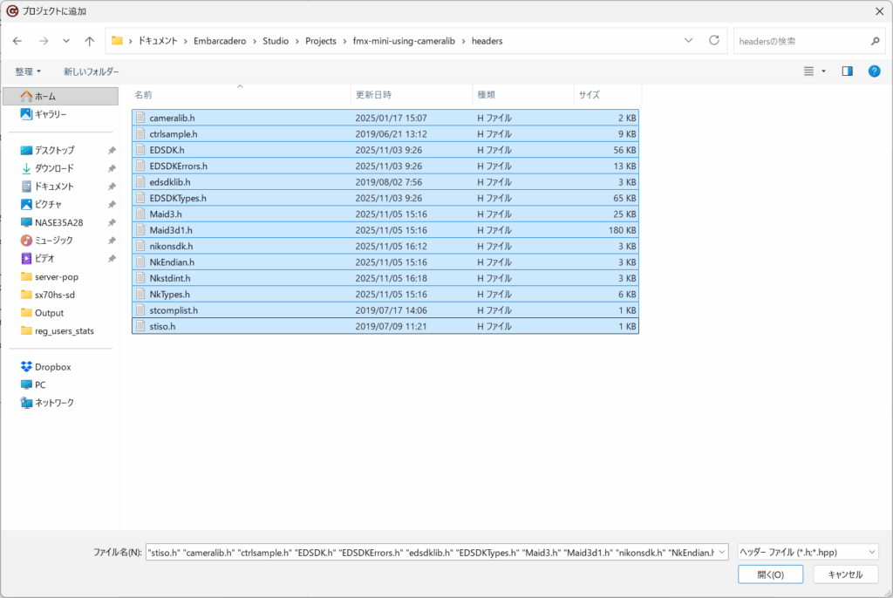The image size is (893, 598).
Task: Toggle the preview pane icon
Action: point(847,71)
